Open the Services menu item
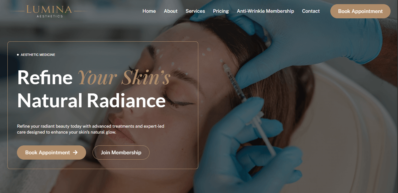The image size is (398, 193). pos(195,11)
